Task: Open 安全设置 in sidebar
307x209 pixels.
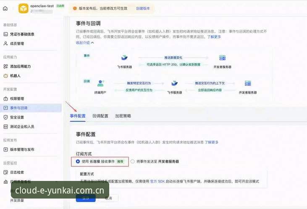Action: coord(17,117)
